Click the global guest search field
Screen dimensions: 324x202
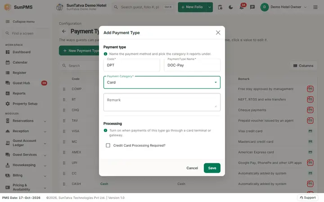click(x=144, y=7)
